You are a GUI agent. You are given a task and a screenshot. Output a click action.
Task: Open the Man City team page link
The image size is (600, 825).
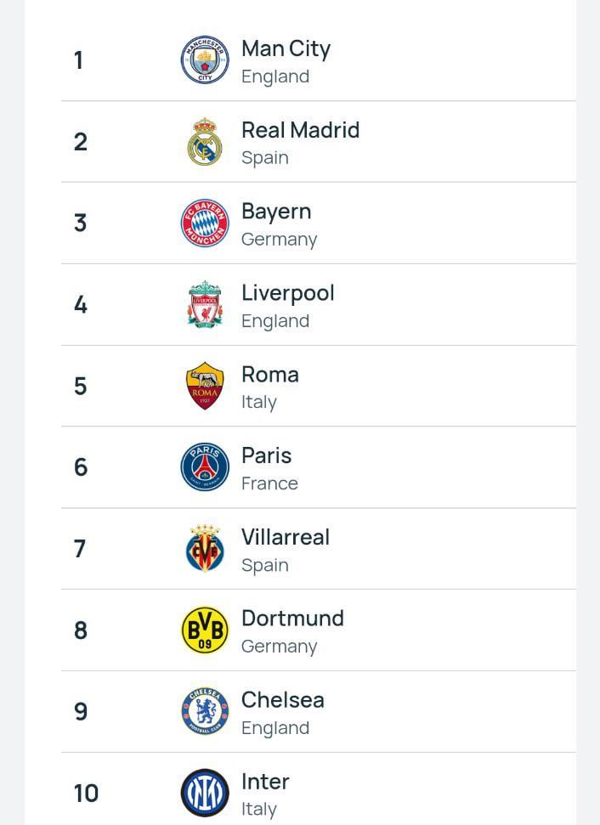286,48
